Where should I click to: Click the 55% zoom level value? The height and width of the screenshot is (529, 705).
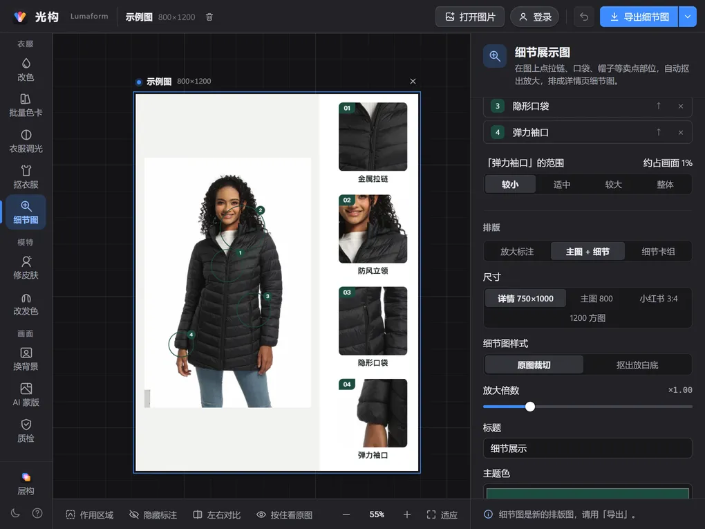(x=377, y=514)
